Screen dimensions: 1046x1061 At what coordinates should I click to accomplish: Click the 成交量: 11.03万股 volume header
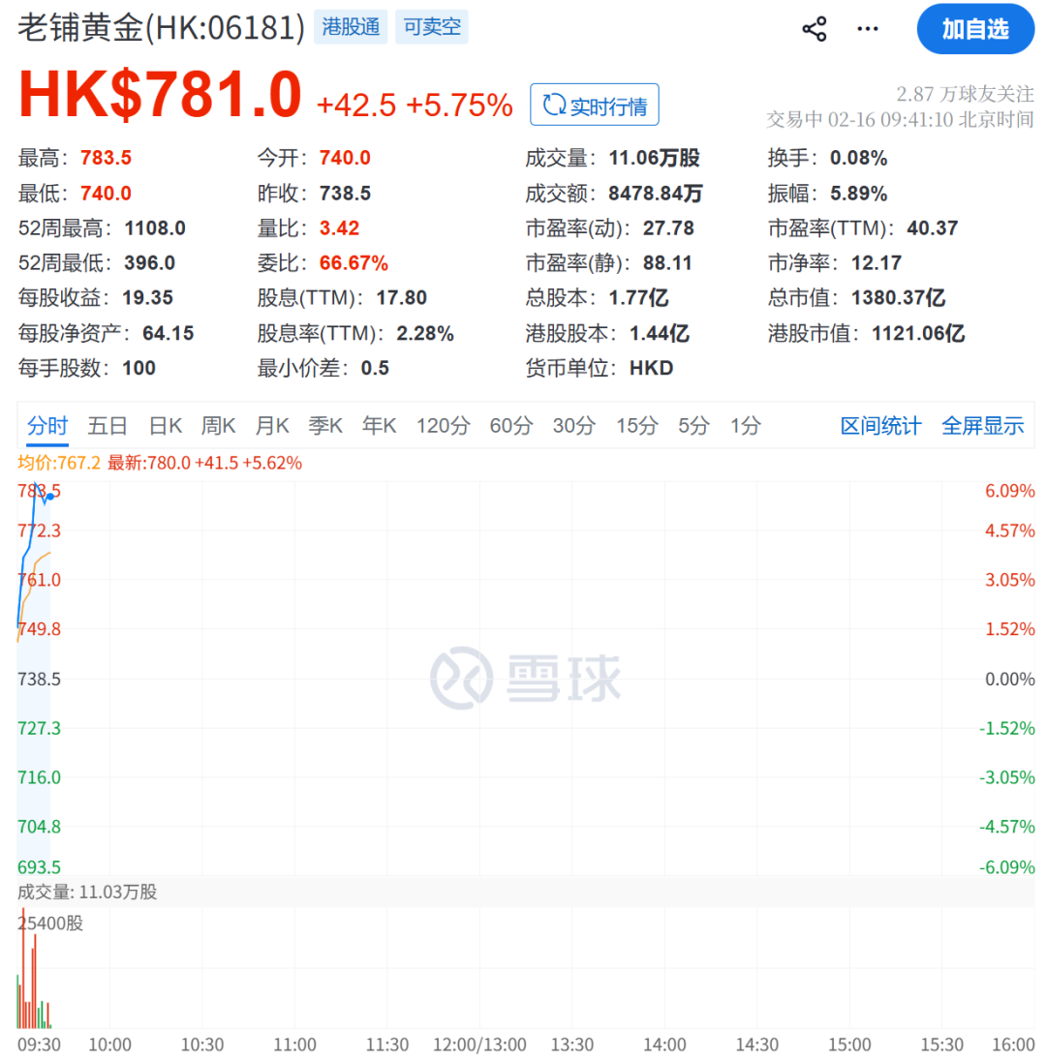(87, 892)
